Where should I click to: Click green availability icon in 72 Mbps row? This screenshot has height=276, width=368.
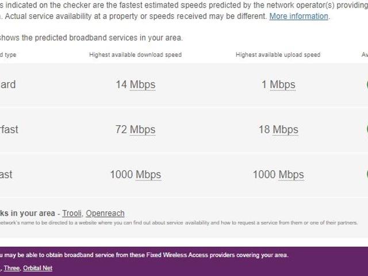[366, 129]
